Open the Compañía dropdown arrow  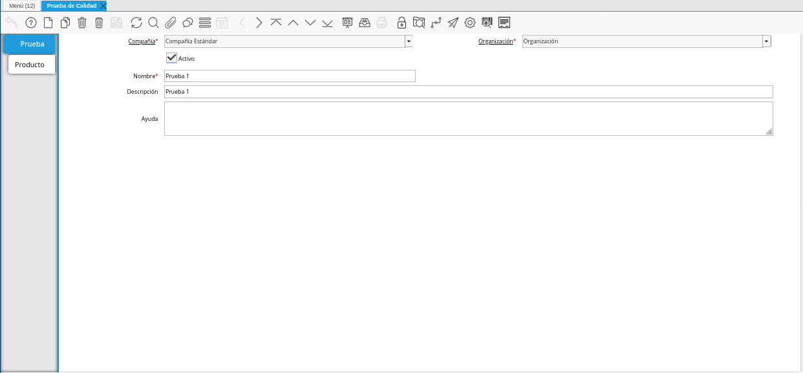point(409,41)
